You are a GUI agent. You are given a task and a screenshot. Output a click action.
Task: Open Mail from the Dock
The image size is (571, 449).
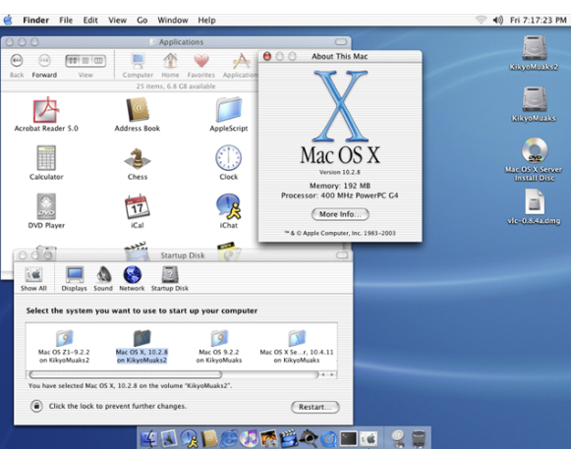pos(169,438)
